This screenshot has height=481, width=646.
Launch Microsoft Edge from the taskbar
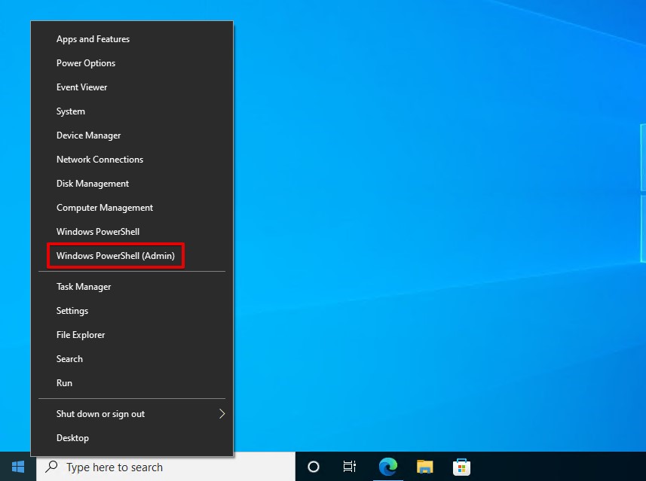387,467
